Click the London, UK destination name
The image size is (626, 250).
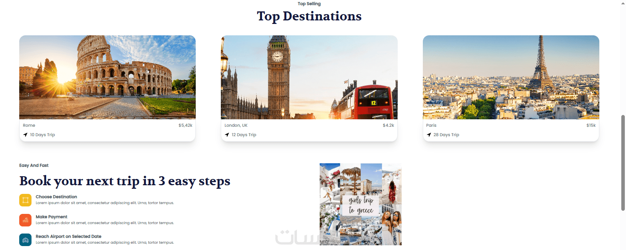236,126
